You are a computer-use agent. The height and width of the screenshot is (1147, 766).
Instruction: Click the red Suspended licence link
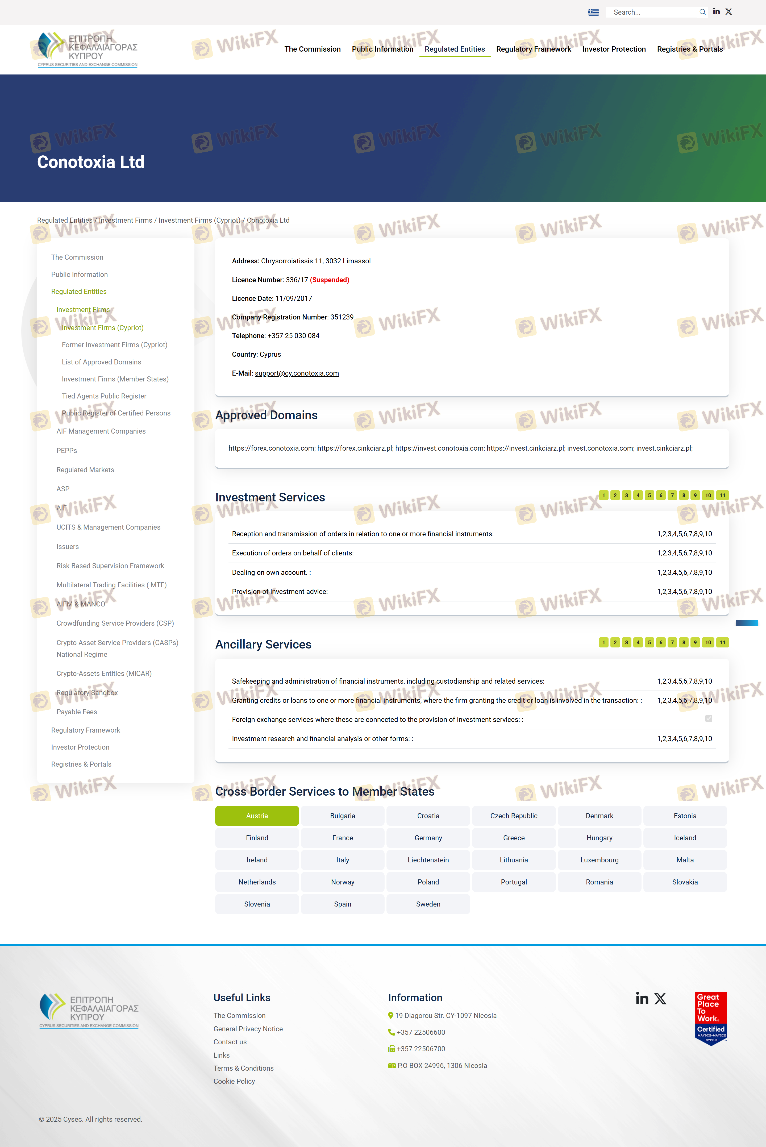click(329, 280)
